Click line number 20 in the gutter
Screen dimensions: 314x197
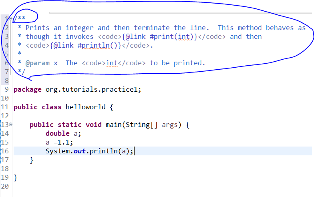5,187
